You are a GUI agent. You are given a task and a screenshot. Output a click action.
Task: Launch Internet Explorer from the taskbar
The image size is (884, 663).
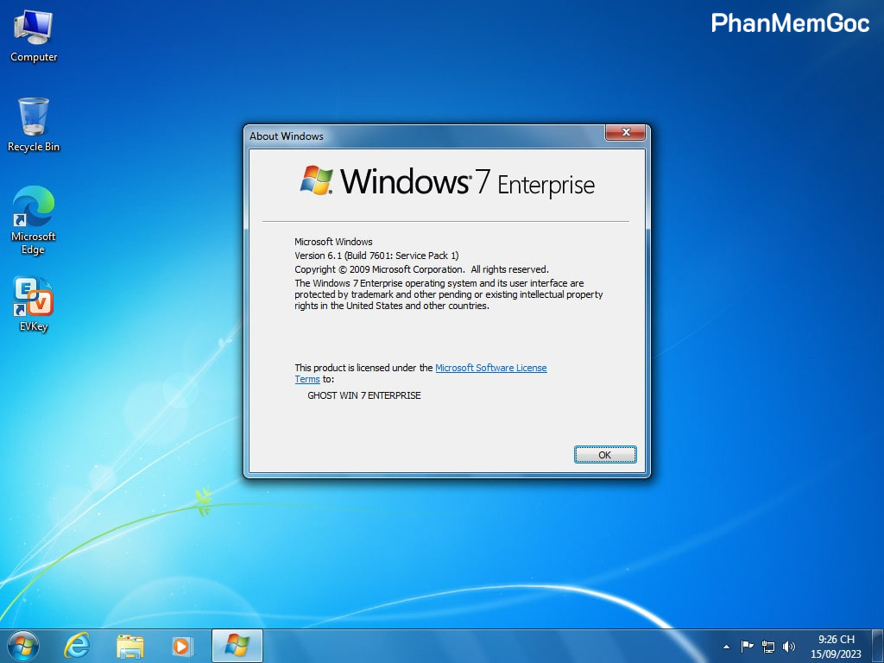(x=78, y=645)
